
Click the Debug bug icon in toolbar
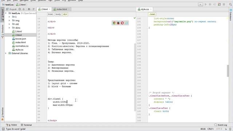pyautogui.click(x=210, y=4)
